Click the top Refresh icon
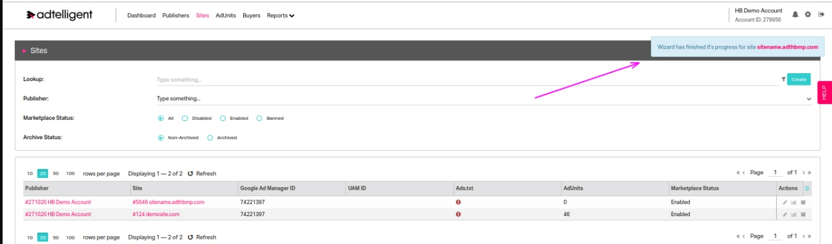The width and height of the screenshot is (832, 244). 191,173
